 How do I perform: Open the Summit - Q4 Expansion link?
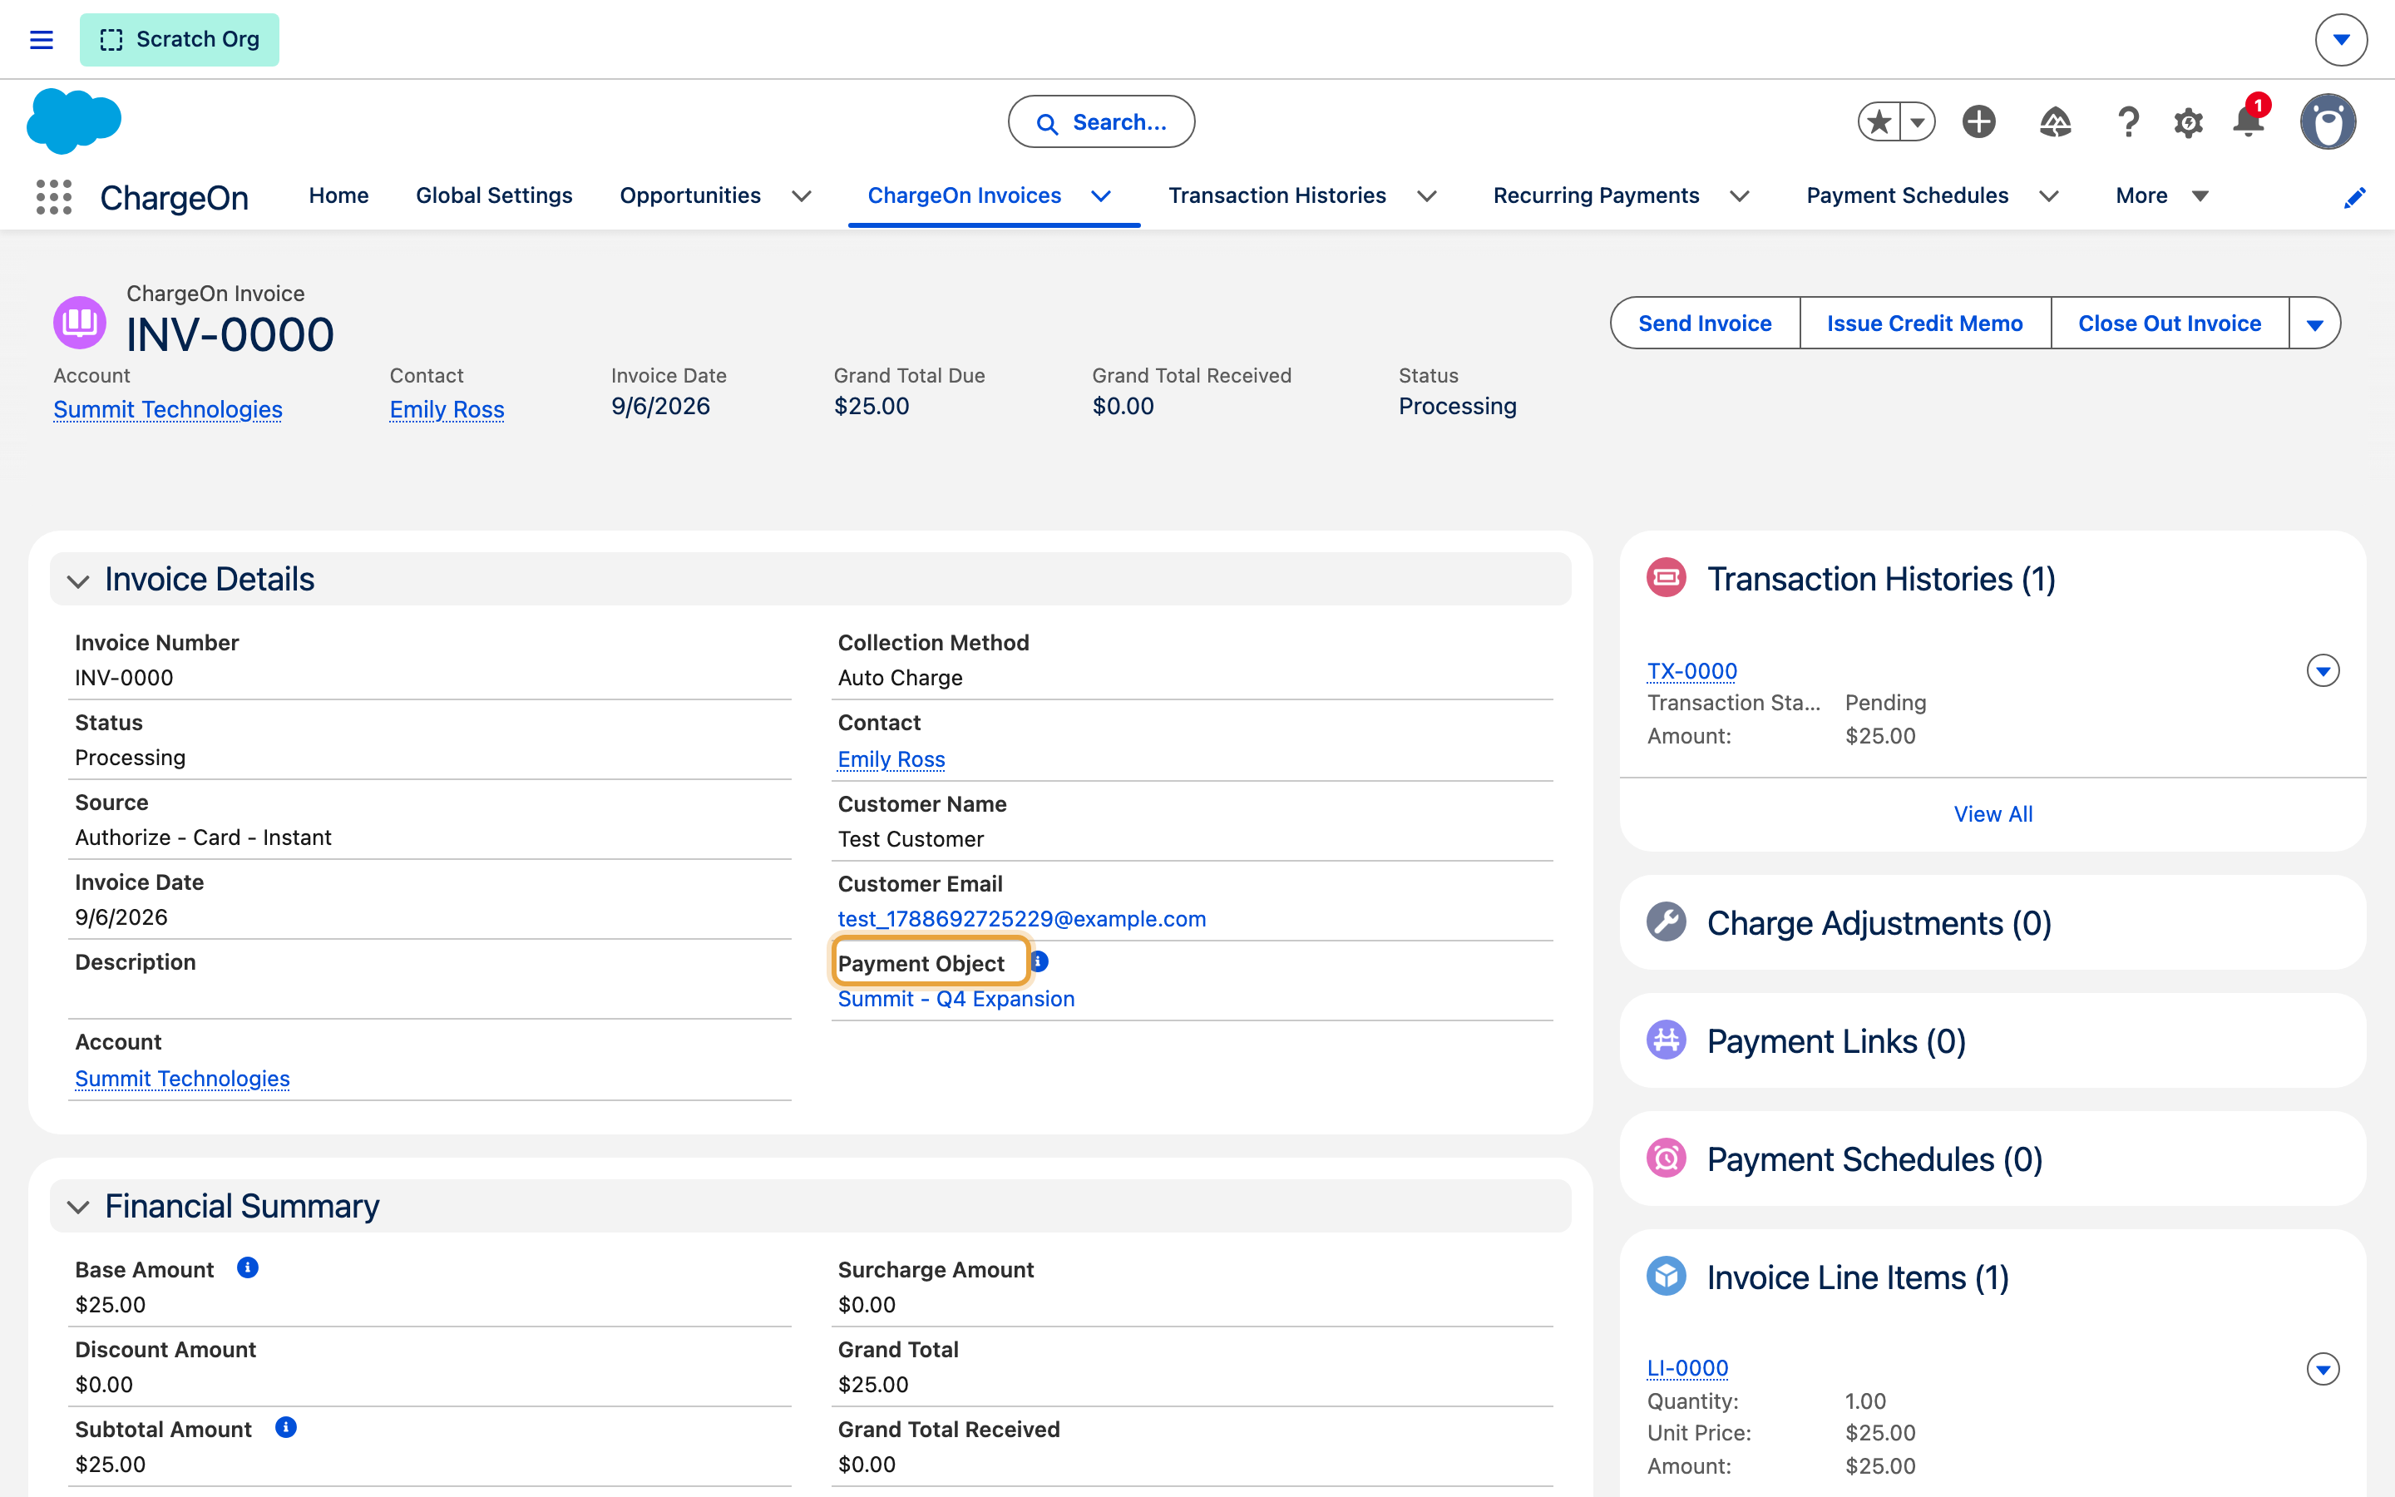tap(956, 999)
